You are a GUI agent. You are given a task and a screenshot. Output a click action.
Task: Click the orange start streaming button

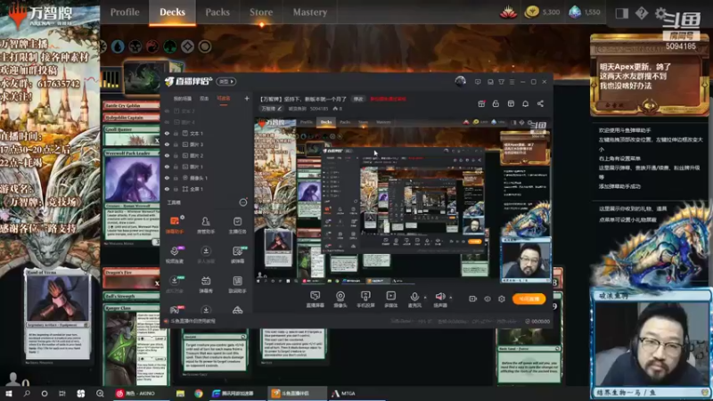click(529, 299)
